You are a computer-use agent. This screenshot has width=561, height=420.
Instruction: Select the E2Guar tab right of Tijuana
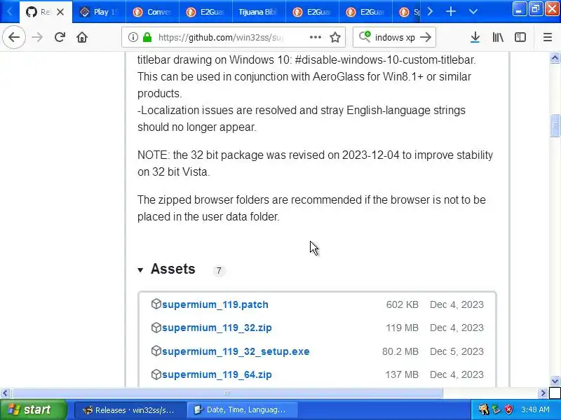pyautogui.click(x=312, y=12)
